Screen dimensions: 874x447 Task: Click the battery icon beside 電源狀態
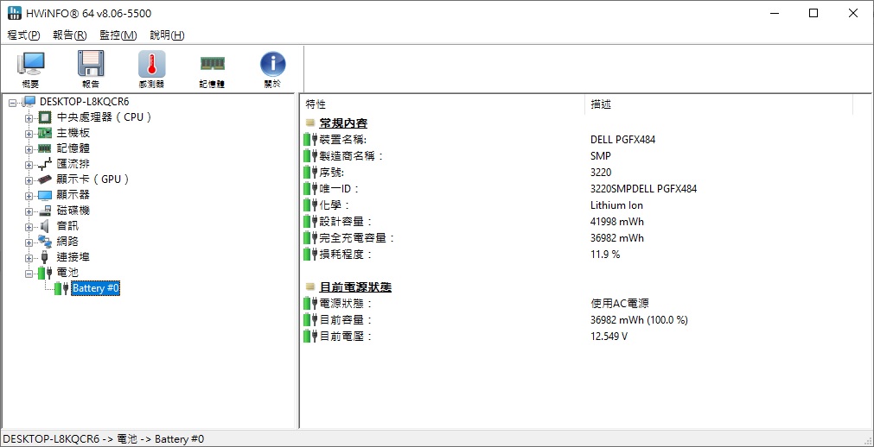310,304
